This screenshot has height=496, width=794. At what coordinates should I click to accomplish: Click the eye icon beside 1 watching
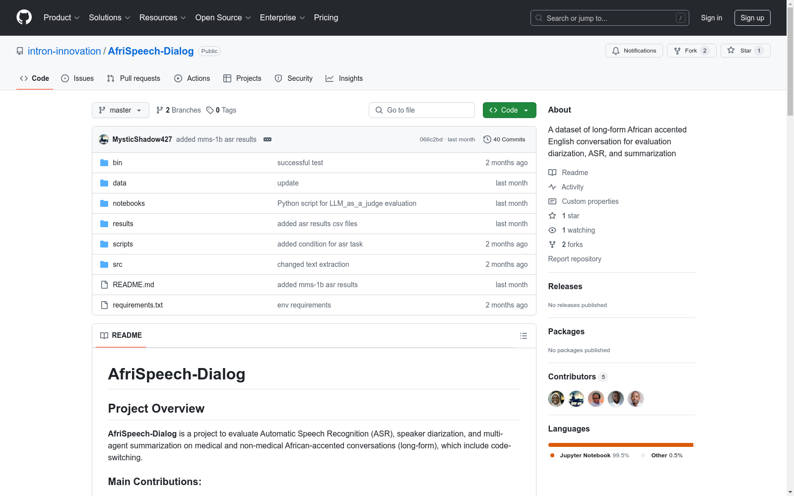point(552,230)
